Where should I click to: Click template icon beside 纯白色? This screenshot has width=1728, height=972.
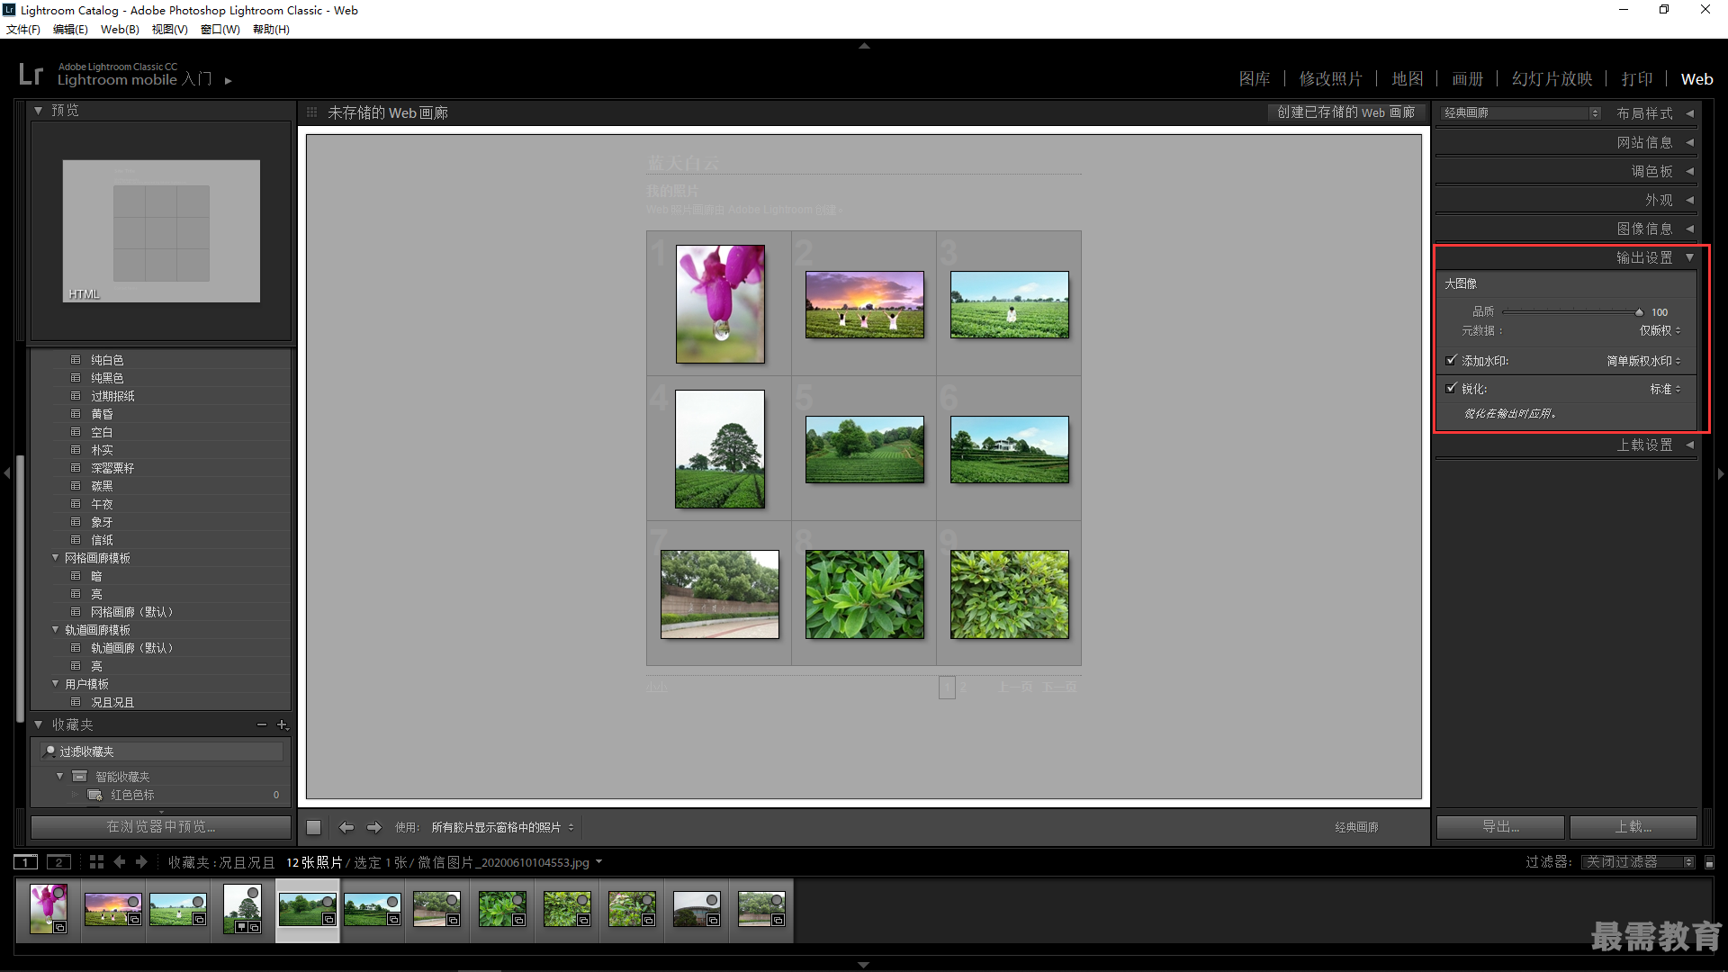[x=76, y=359]
